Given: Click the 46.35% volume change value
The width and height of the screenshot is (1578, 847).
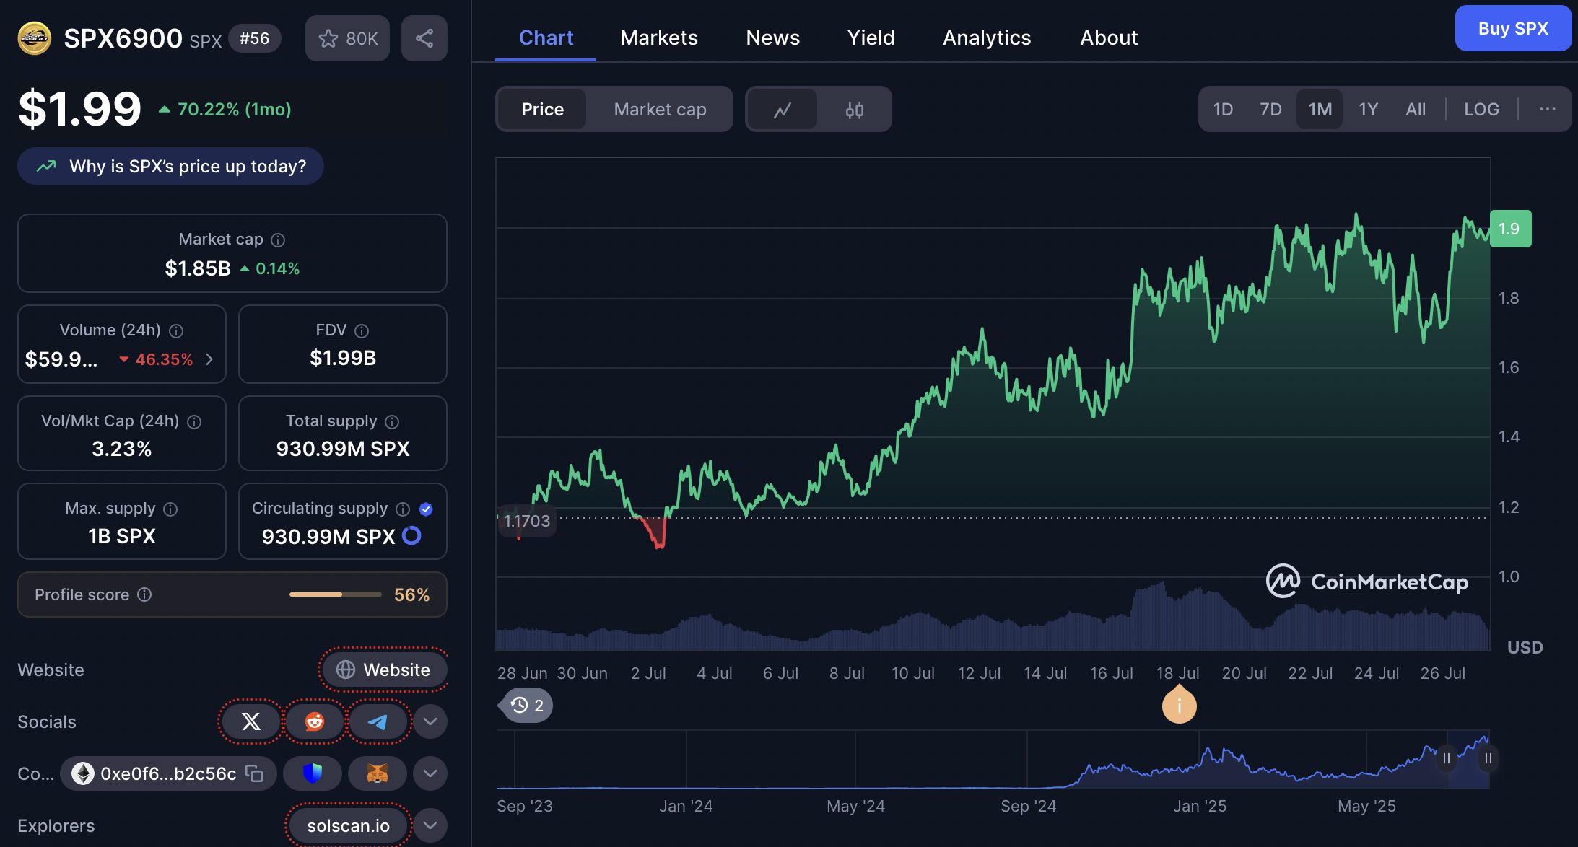Looking at the screenshot, I should click(157, 359).
